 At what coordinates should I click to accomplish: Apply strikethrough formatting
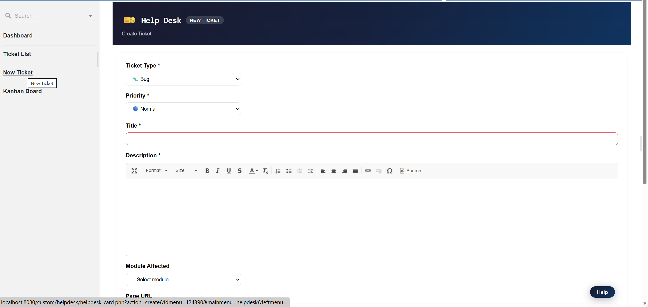coord(240,171)
